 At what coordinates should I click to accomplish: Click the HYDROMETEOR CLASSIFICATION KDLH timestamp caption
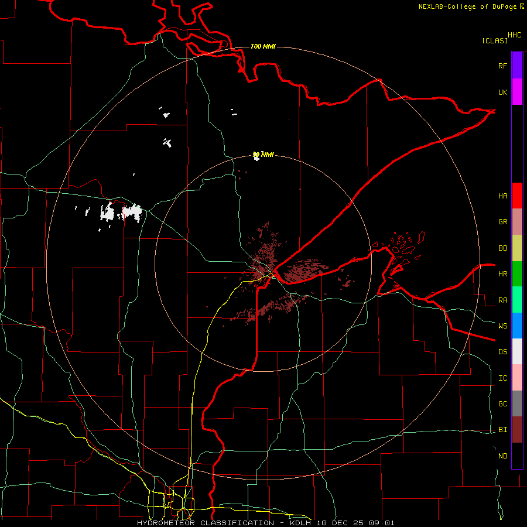tap(265, 523)
